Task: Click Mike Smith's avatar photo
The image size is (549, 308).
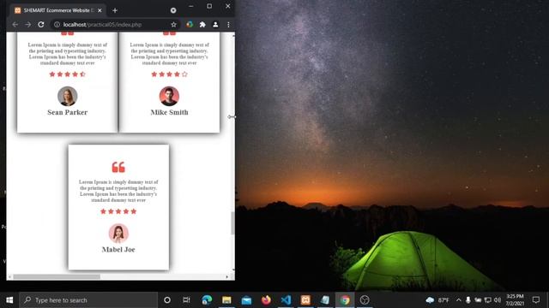Action: (169, 96)
